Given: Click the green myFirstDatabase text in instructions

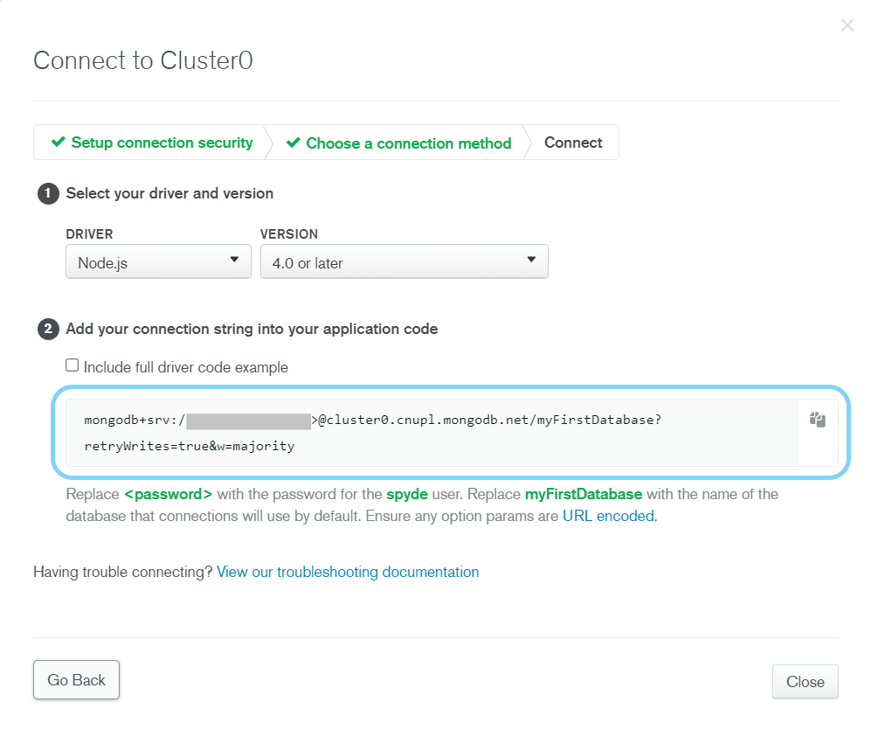Looking at the screenshot, I should 584,494.
